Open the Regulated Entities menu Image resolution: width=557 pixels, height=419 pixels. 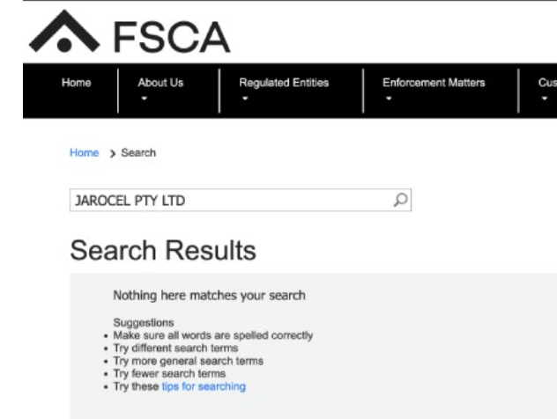(284, 83)
